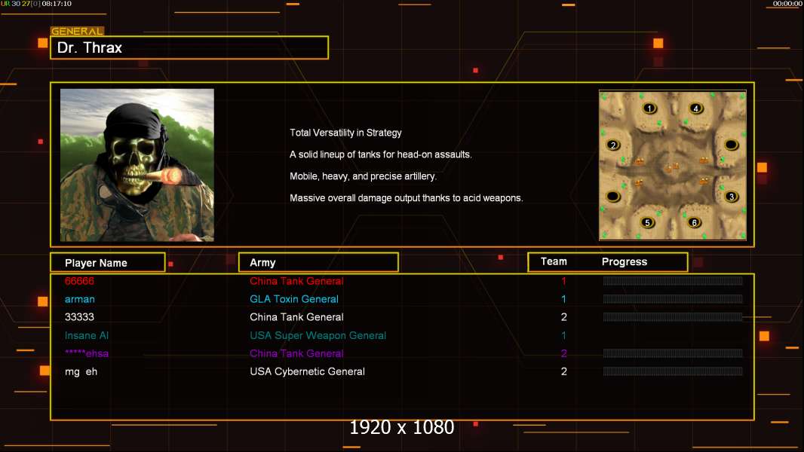Click team number for player 66666
This screenshot has height=452, width=804.
pyautogui.click(x=563, y=281)
